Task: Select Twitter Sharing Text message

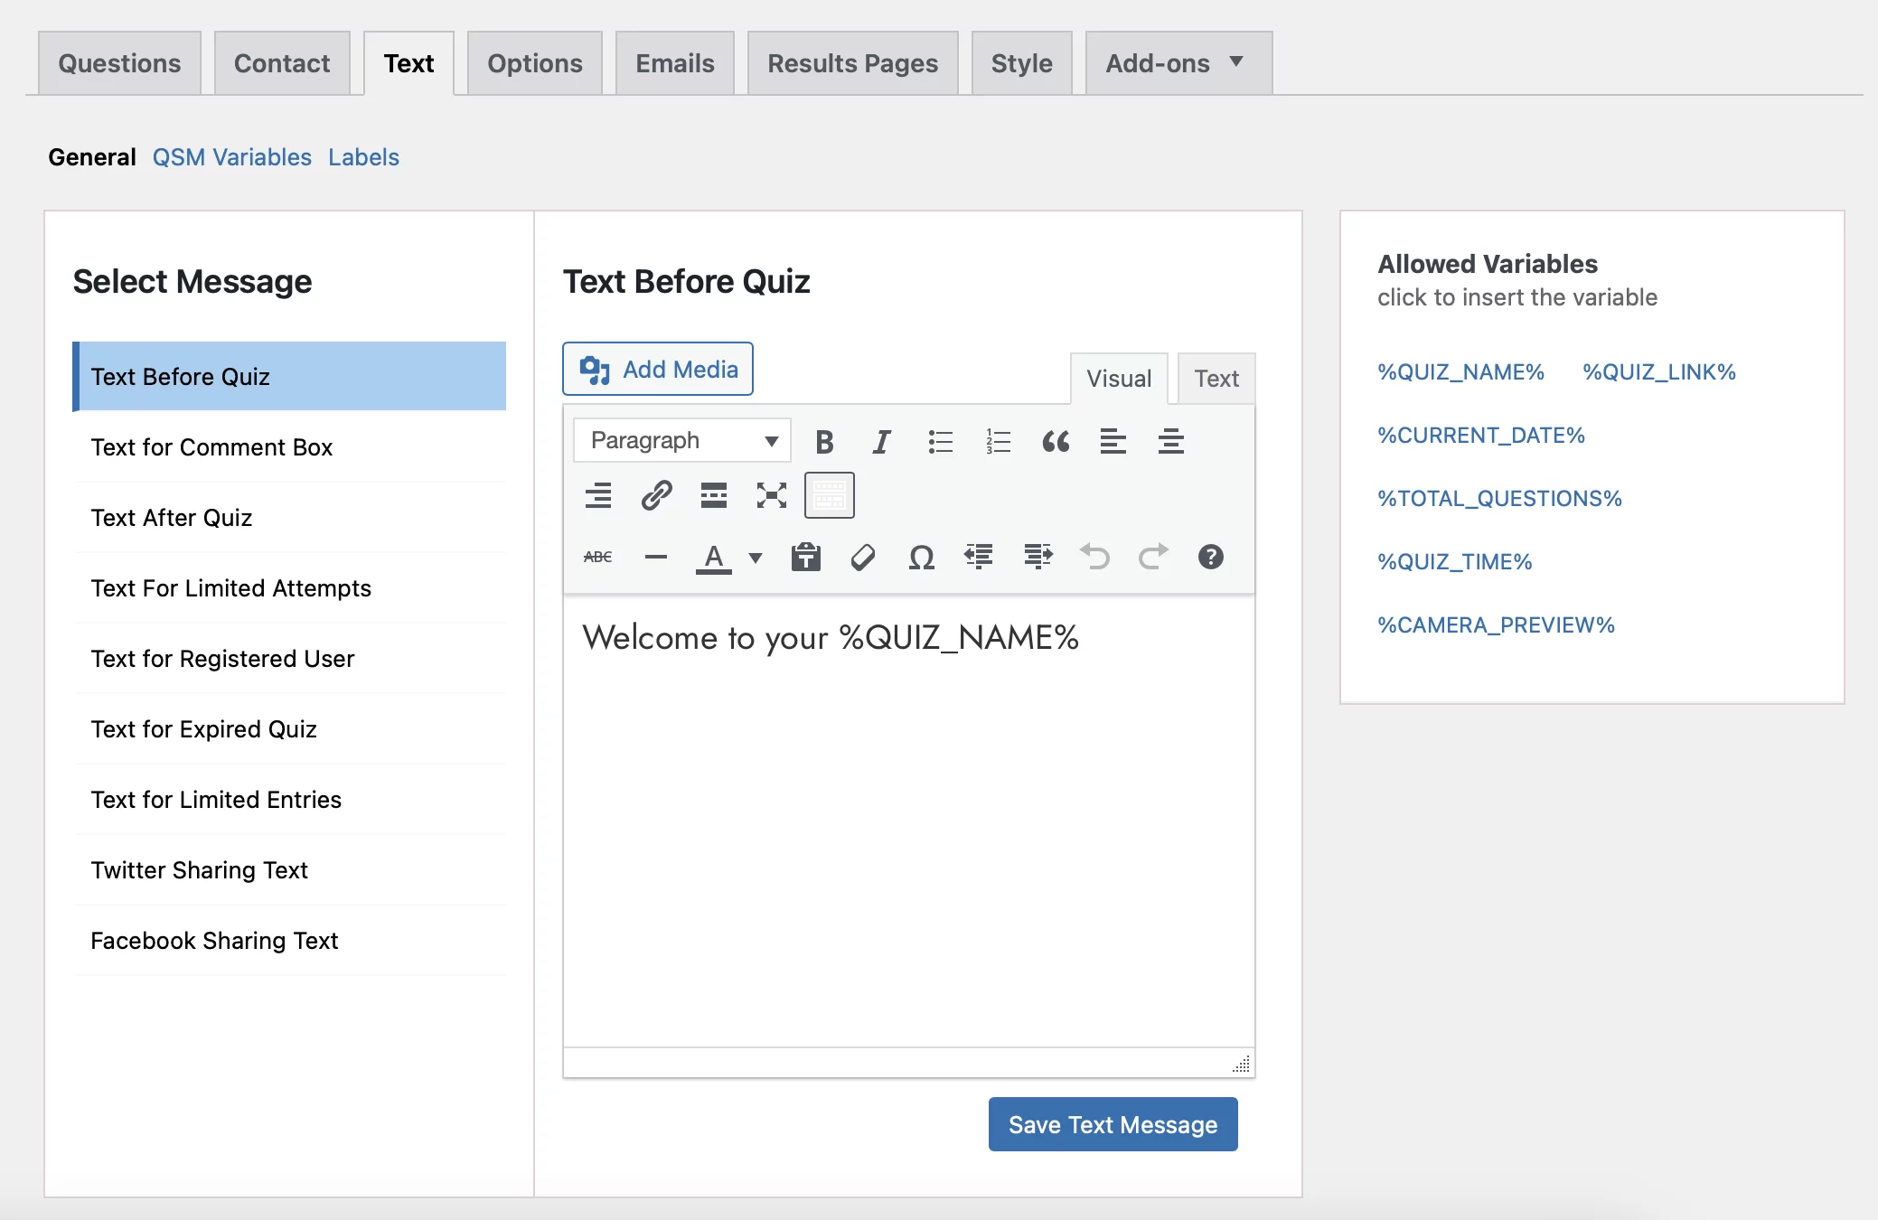Action: [289, 870]
